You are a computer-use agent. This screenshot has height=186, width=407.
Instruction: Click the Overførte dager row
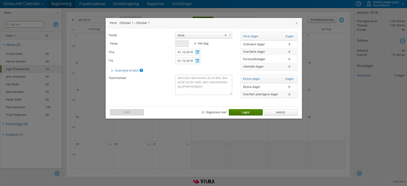269,52
